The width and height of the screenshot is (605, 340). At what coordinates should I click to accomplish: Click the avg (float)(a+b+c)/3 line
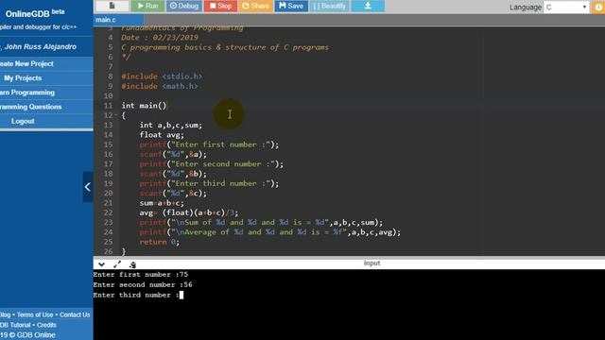point(189,212)
